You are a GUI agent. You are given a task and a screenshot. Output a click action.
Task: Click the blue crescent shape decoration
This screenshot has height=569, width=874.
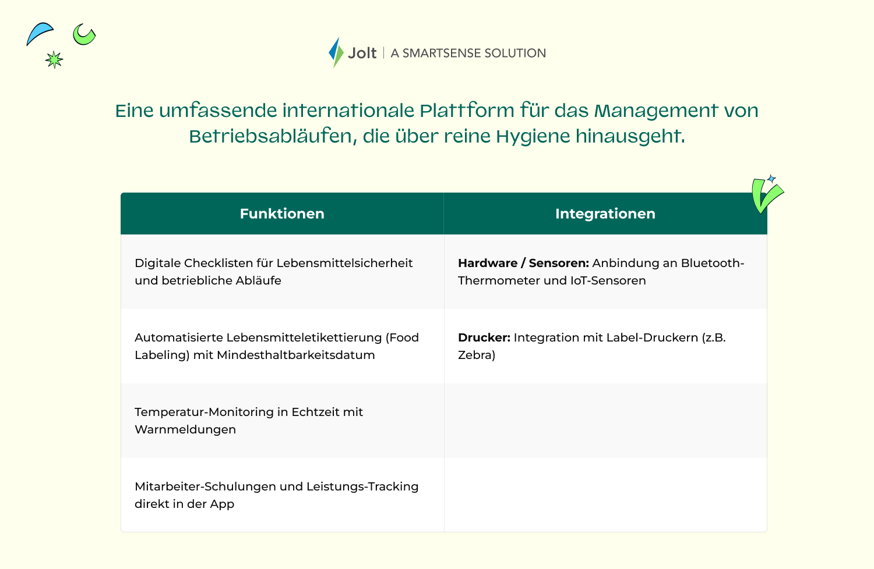(x=38, y=33)
